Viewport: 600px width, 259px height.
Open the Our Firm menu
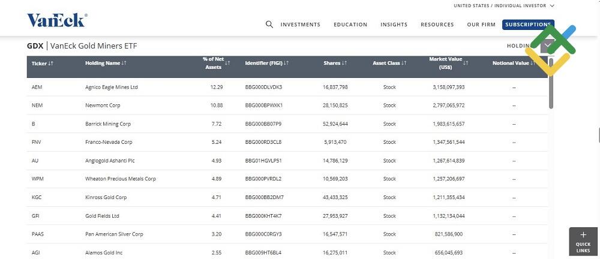pos(481,25)
